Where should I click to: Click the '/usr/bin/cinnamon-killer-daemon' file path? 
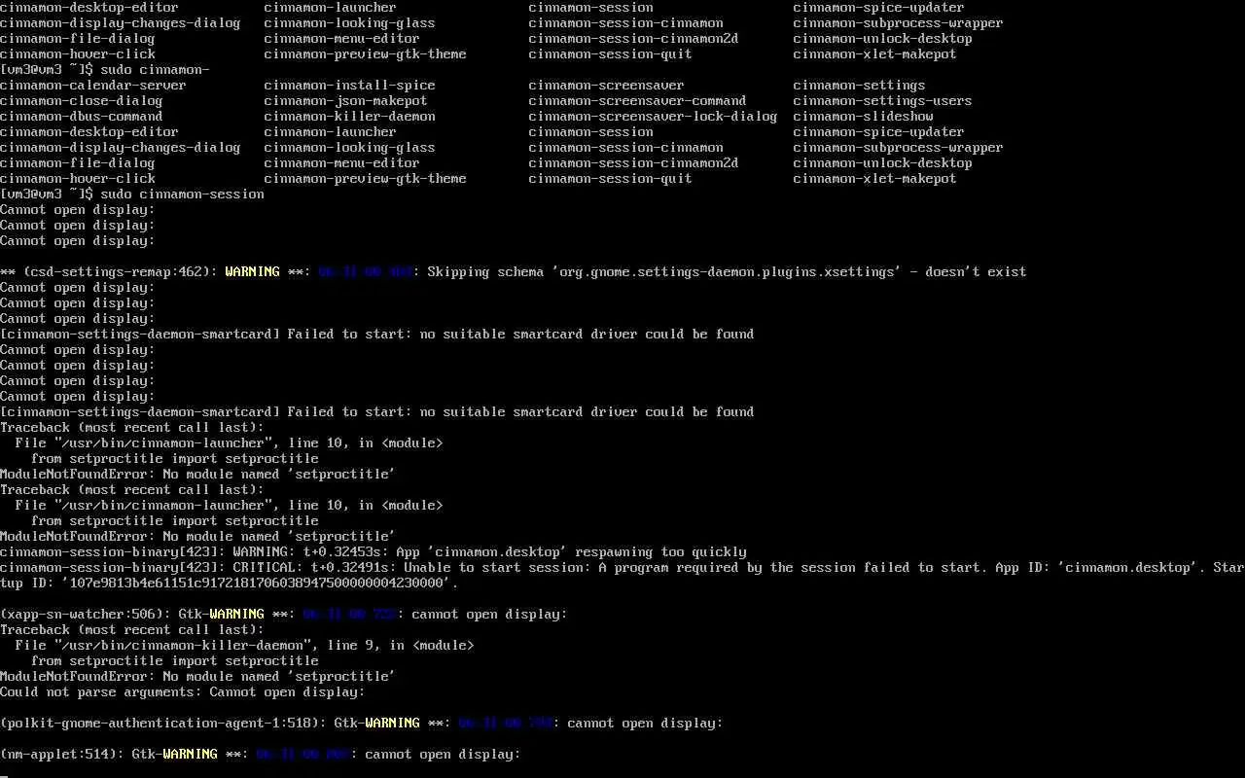183,646
